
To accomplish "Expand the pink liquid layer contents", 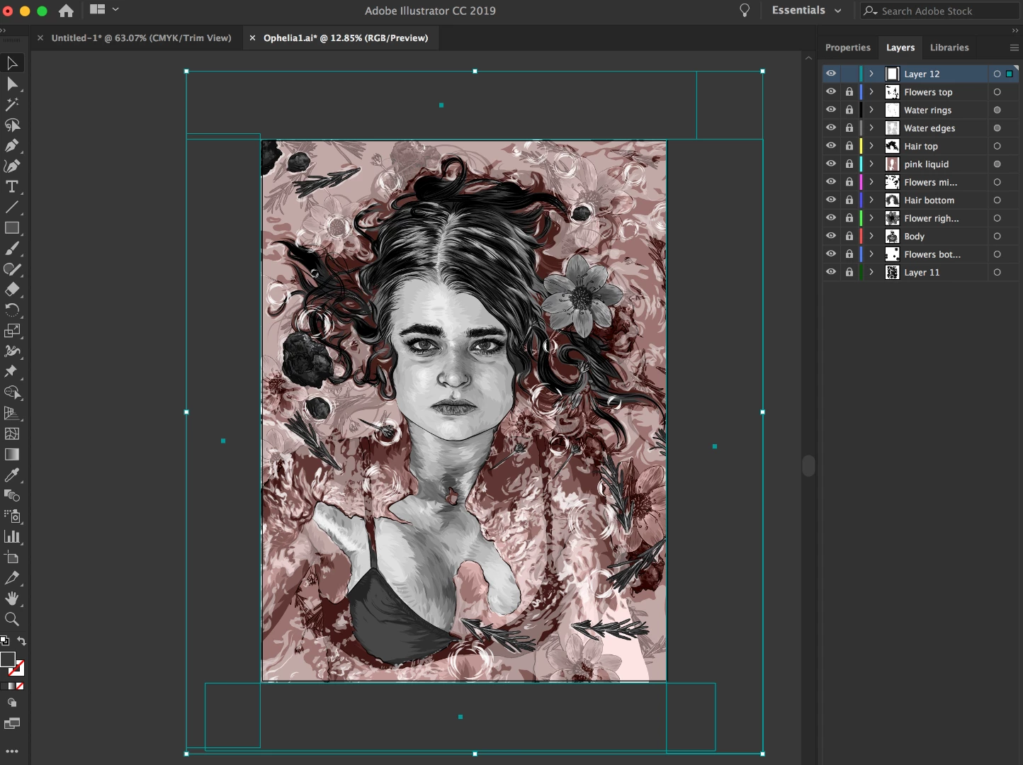I will [x=871, y=164].
